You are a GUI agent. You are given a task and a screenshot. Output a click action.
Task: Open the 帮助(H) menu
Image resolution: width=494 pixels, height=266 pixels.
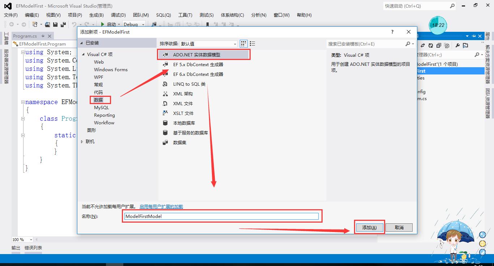(x=304, y=15)
